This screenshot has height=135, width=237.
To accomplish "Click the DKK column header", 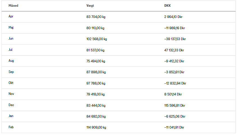I will tap(167, 6).
